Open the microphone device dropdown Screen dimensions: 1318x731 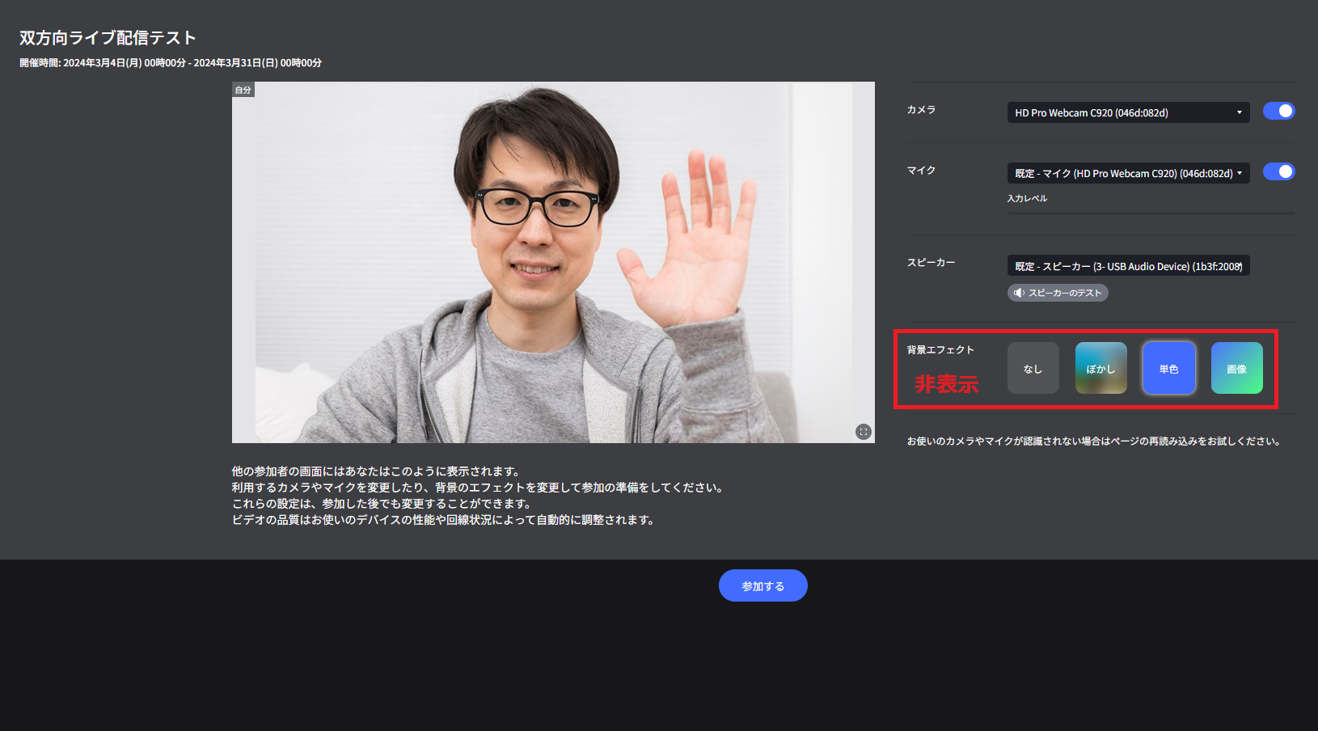1128,173
